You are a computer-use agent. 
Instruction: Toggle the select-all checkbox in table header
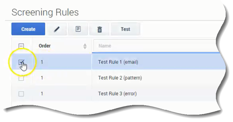pos(21,46)
